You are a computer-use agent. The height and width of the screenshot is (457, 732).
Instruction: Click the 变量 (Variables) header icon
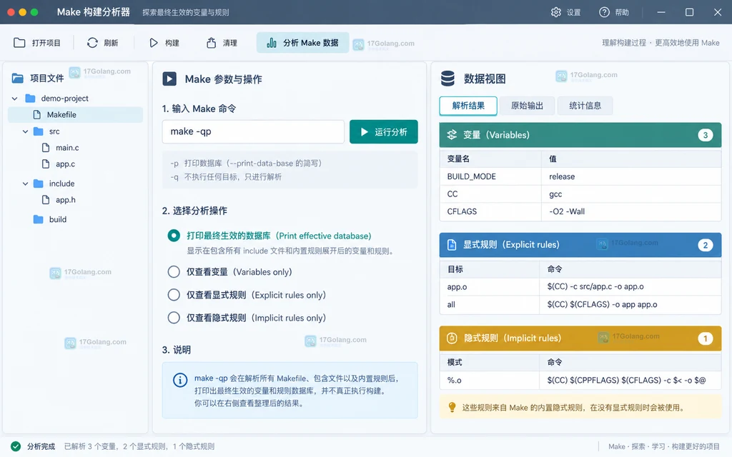coord(452,135)
